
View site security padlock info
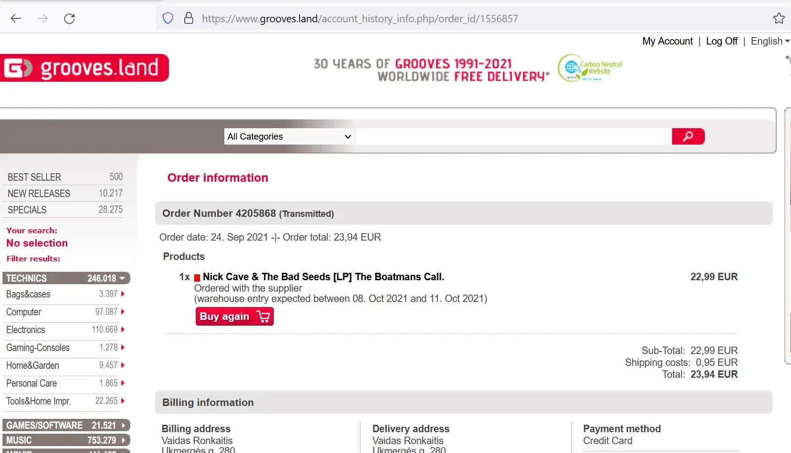click(189, 18)
